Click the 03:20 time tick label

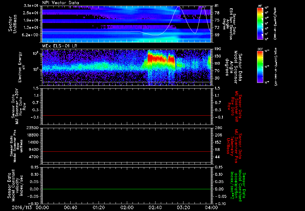coord(183,207)
